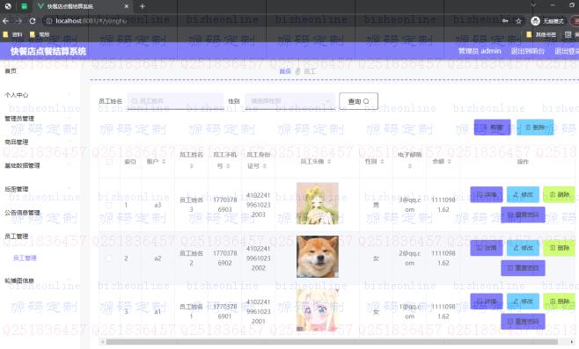Click the green-haired avatar of a3
Screen dimensions: 579x349
click(x=318, y=203)
